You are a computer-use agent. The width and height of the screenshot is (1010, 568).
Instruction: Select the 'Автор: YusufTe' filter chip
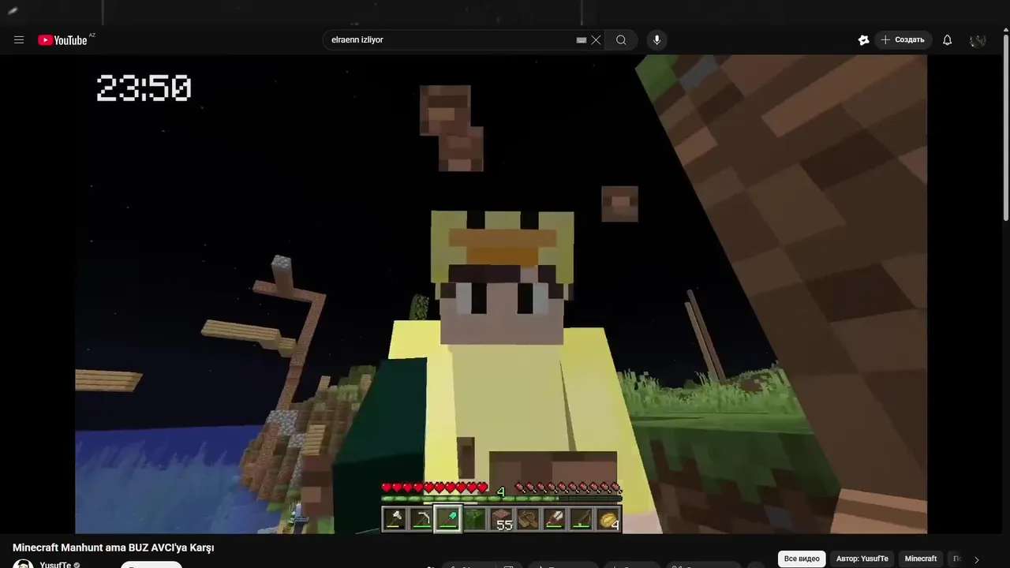pos(862,559)
